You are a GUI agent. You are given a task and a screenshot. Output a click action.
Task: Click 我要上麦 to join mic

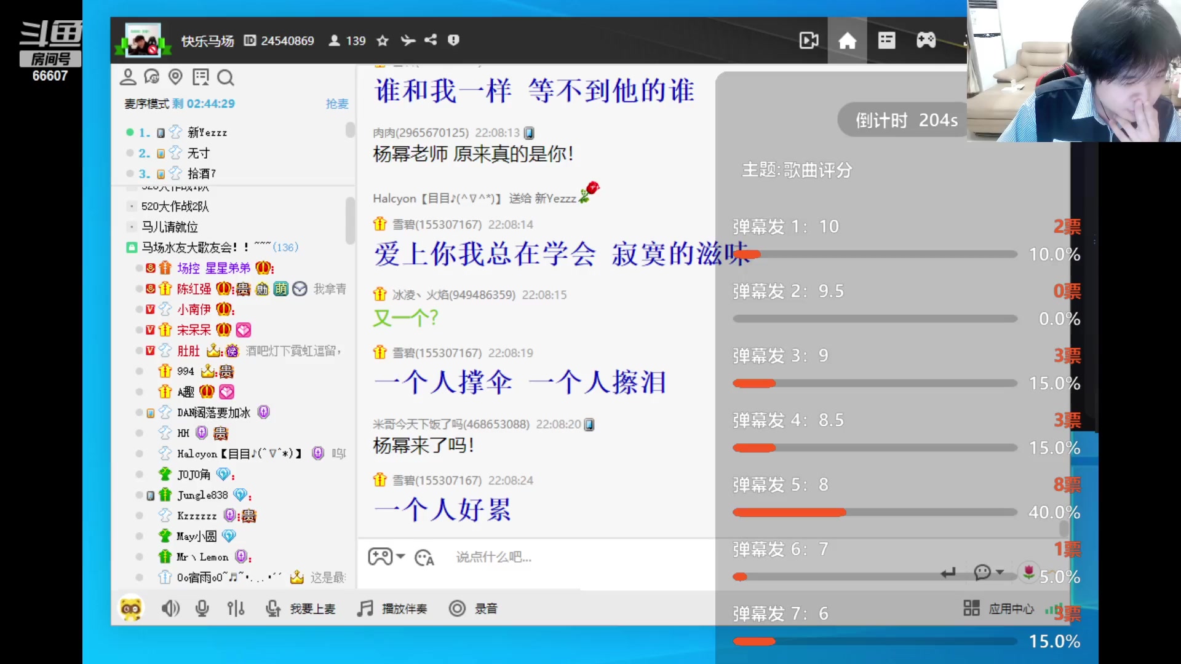tap(300, 609)
